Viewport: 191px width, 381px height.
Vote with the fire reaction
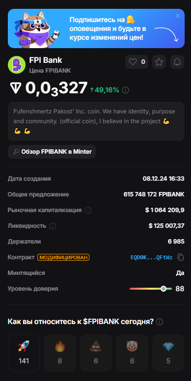click(60, 353)
